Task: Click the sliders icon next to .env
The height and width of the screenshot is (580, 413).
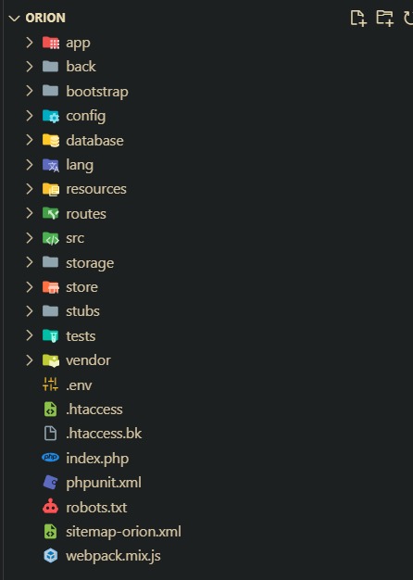Action: (x=50, y=385)
